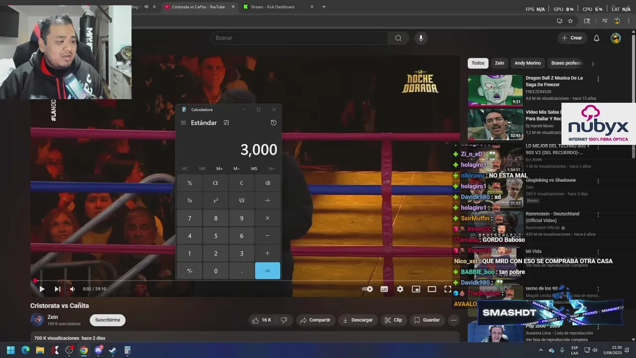Switch to theater mode view
This screenshot has width=636, height=358.
pos(432,289)
